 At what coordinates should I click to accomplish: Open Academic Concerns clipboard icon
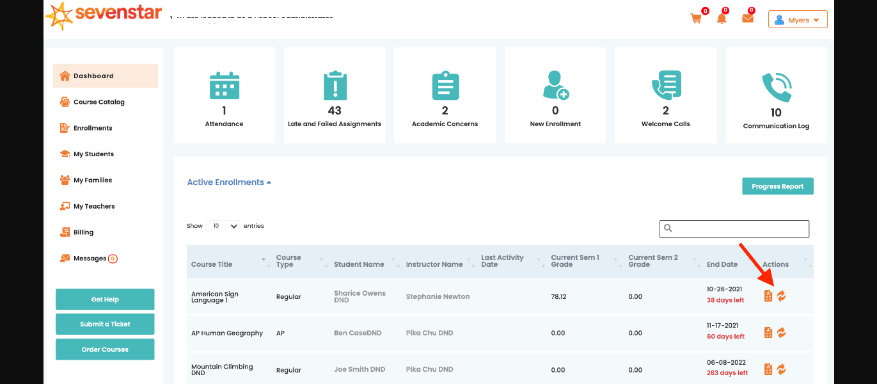tap(445, 85)
